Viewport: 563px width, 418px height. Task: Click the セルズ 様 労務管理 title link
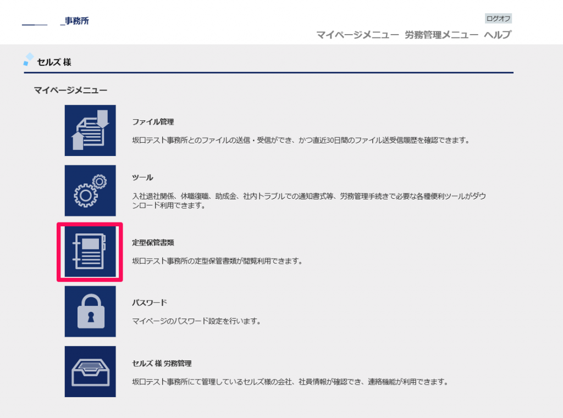click(162, 363)
